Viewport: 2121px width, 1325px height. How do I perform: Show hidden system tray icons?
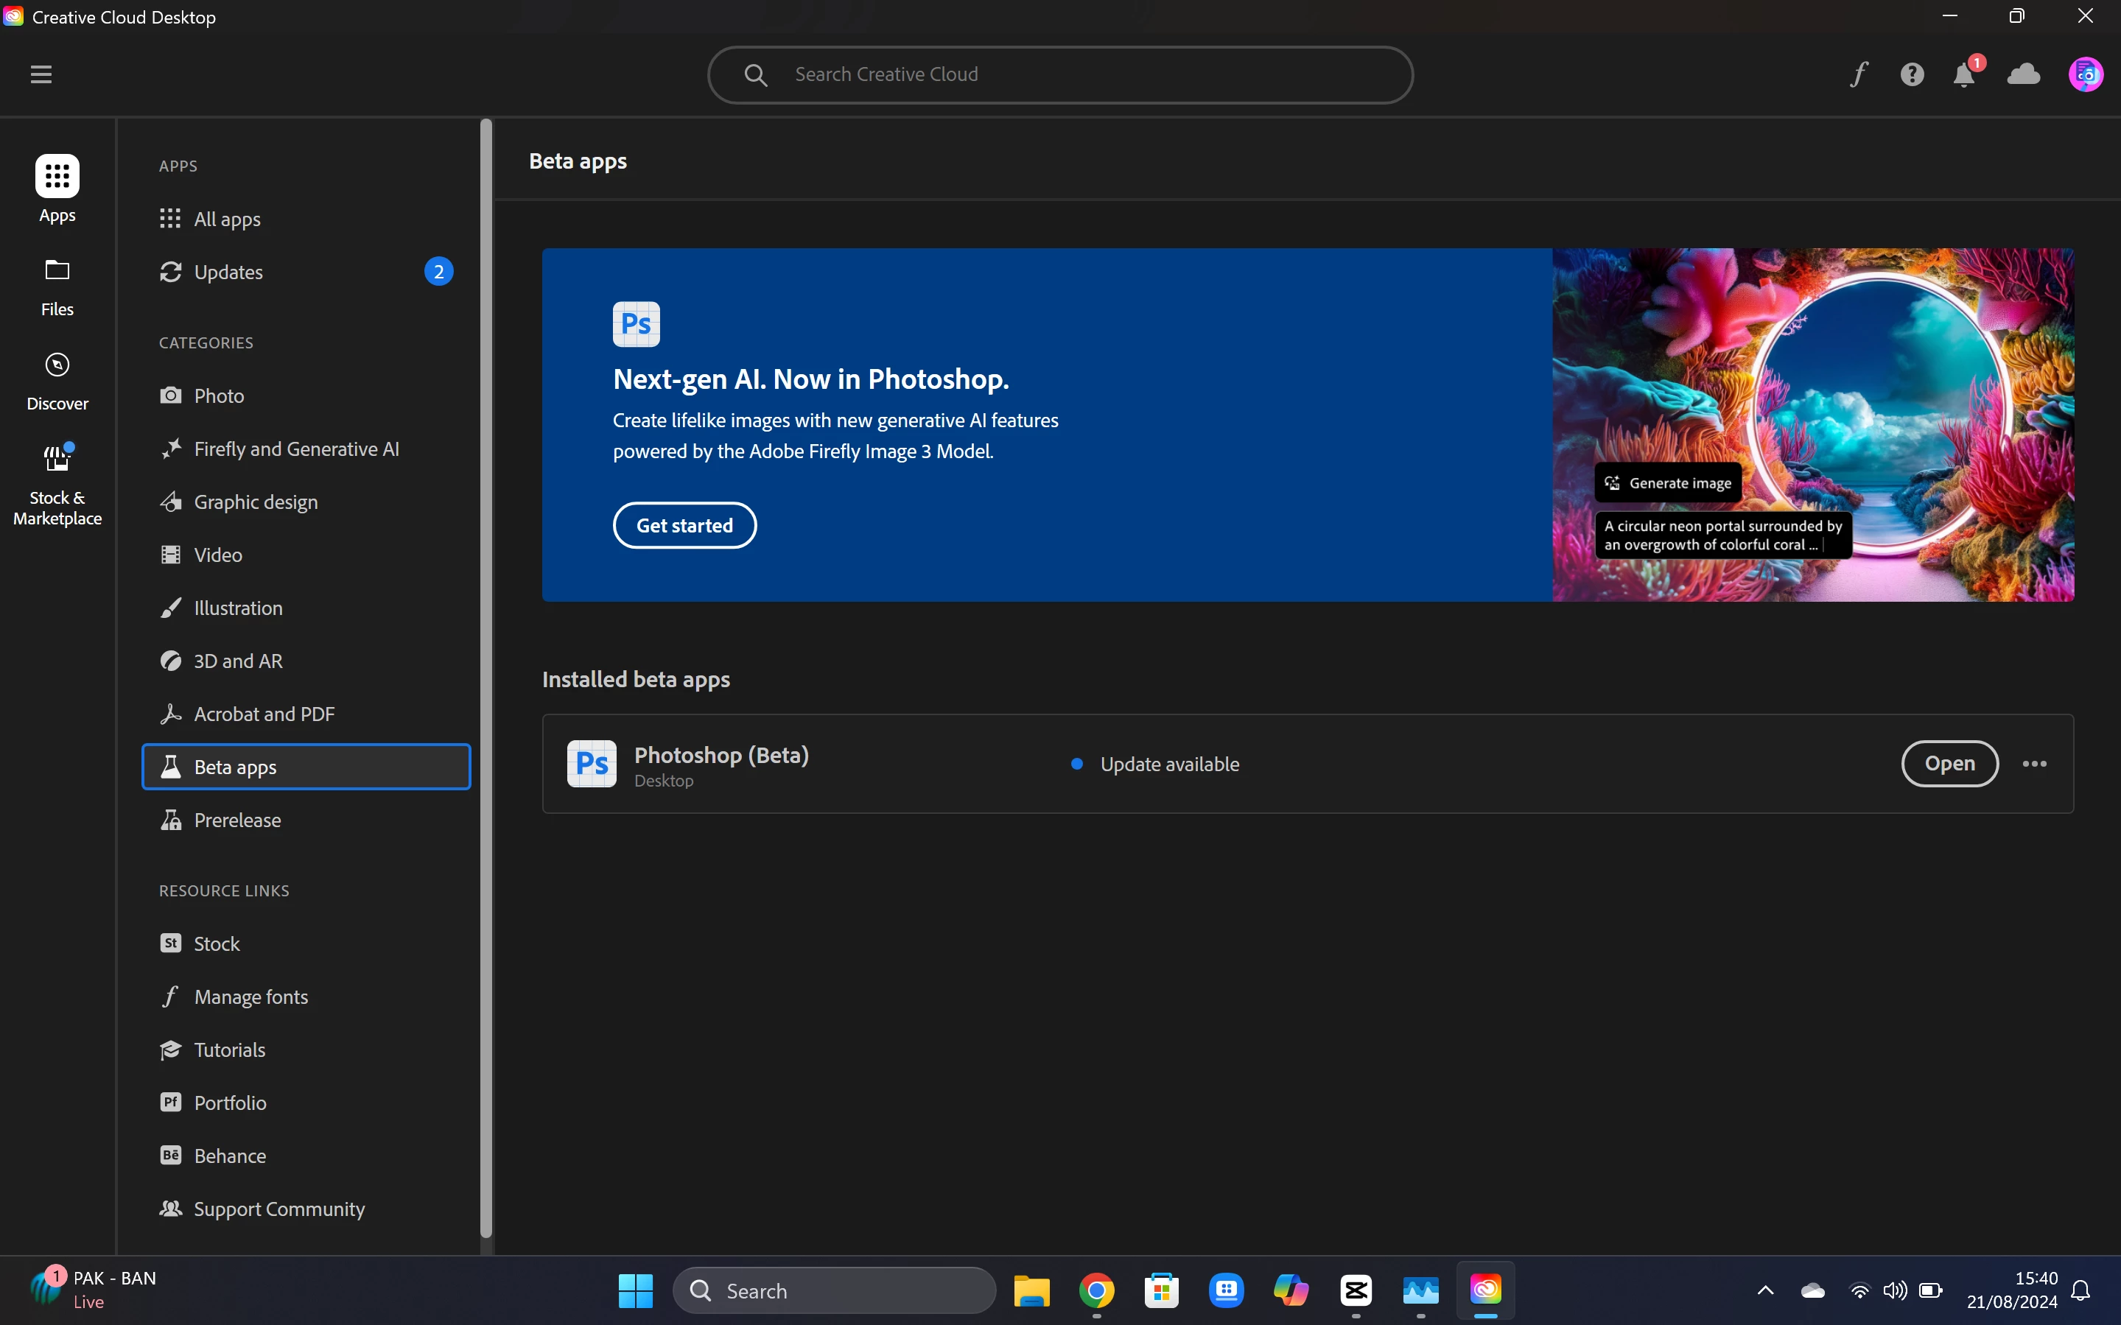(x=1765, y=1290)
